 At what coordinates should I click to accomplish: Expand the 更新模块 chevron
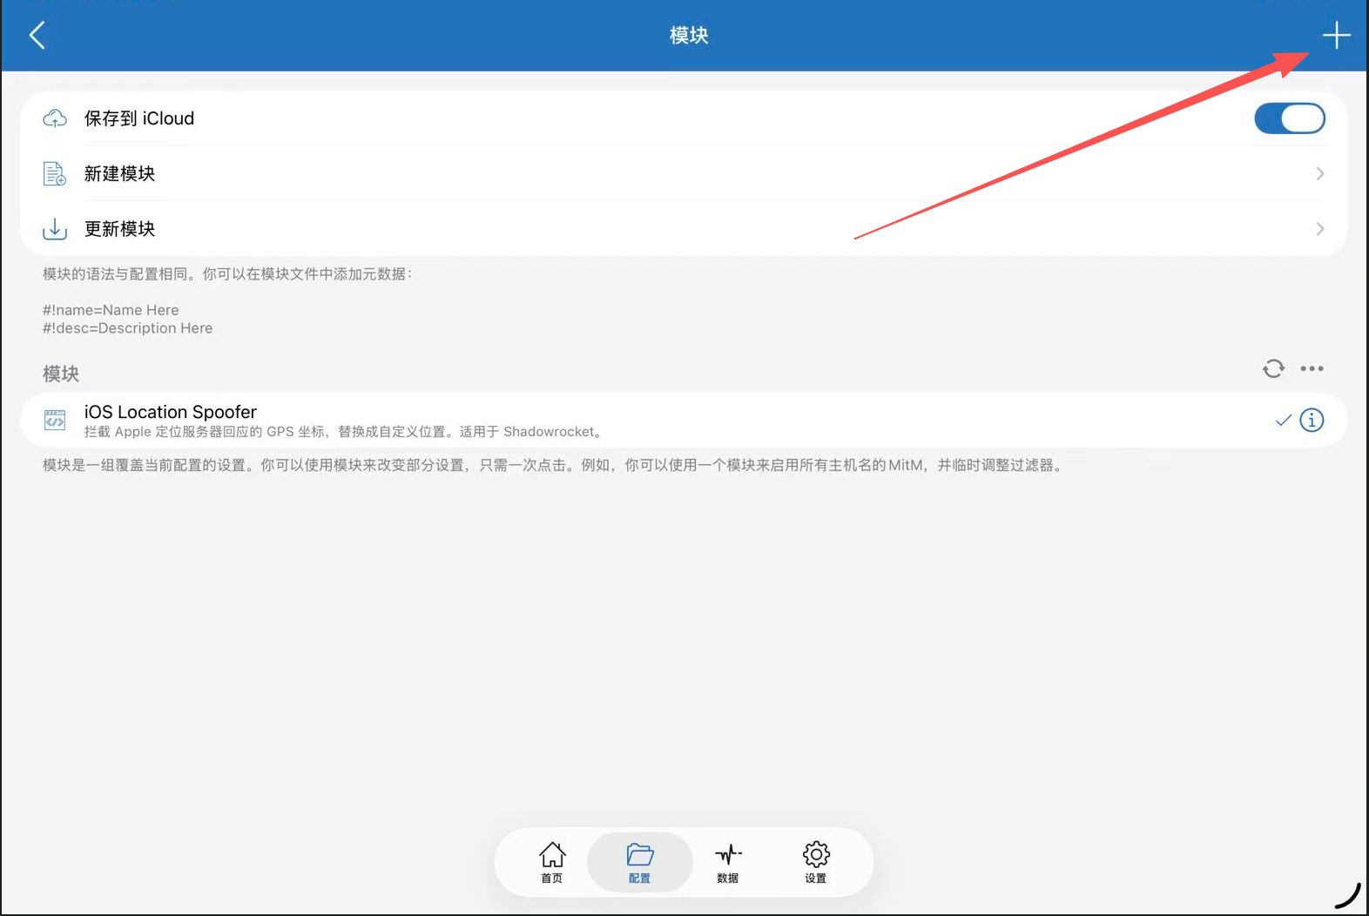click(x=1320, y=229)
